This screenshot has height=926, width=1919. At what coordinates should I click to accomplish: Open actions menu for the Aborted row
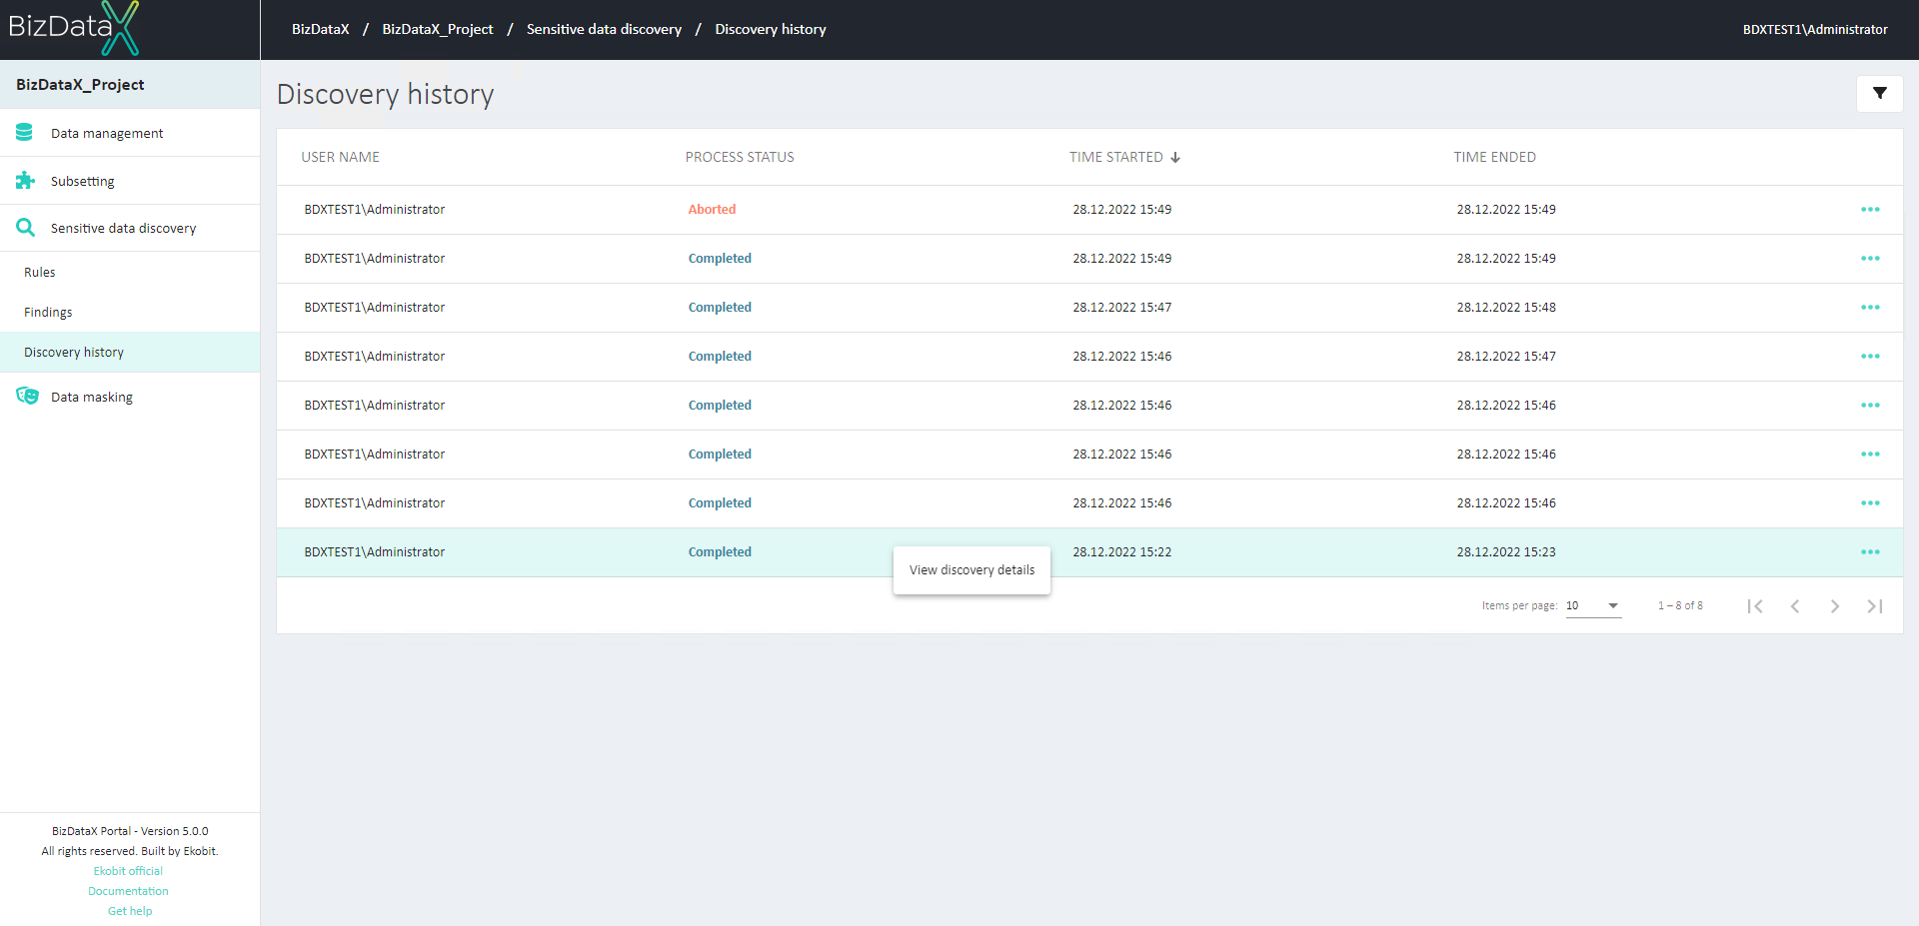[x=1870, y=210]
